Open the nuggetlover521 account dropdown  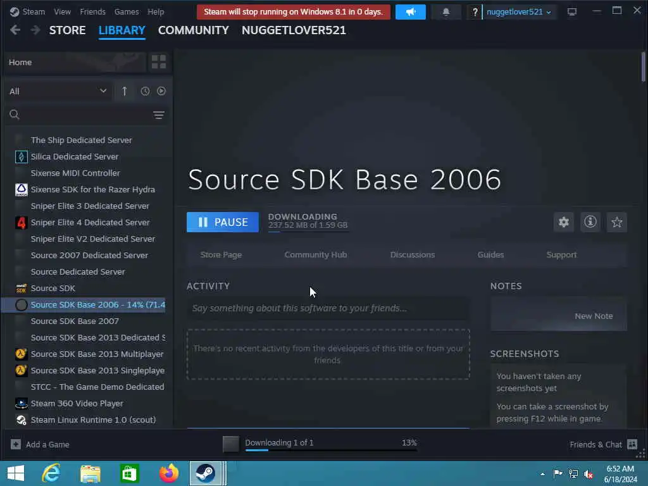[x=519, y=12]
